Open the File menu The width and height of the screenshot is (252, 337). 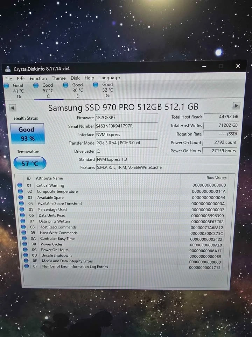pyautogui.click(x=9, y=79)
